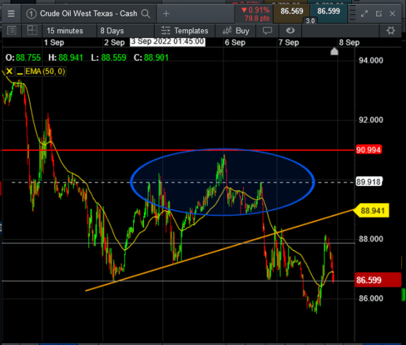Remove the EMA indicator with X
This screenshot has height=345, width=406.
pos(9,71)
